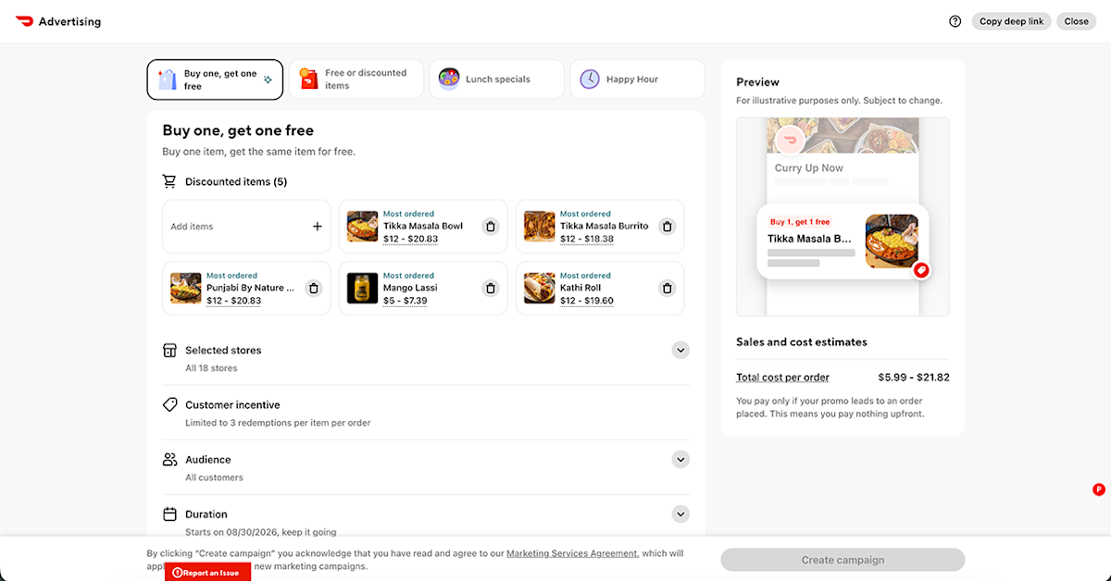This screenshot has height=581, width=1111.
Task: Open the Marketing Services Agreement link
Action: click(572, 553)
